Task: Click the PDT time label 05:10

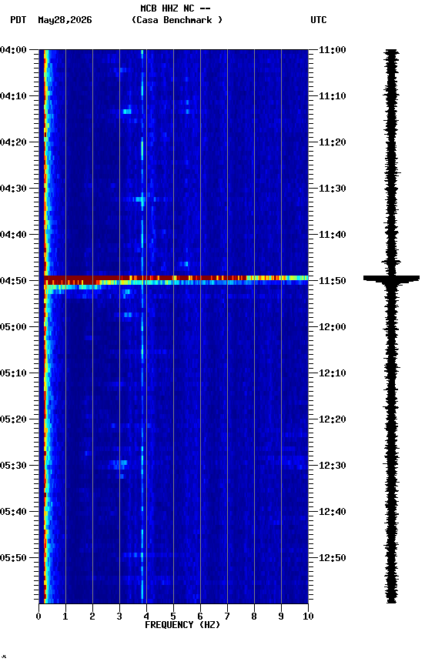Action: pyautogui.click(x=13, y=373)
